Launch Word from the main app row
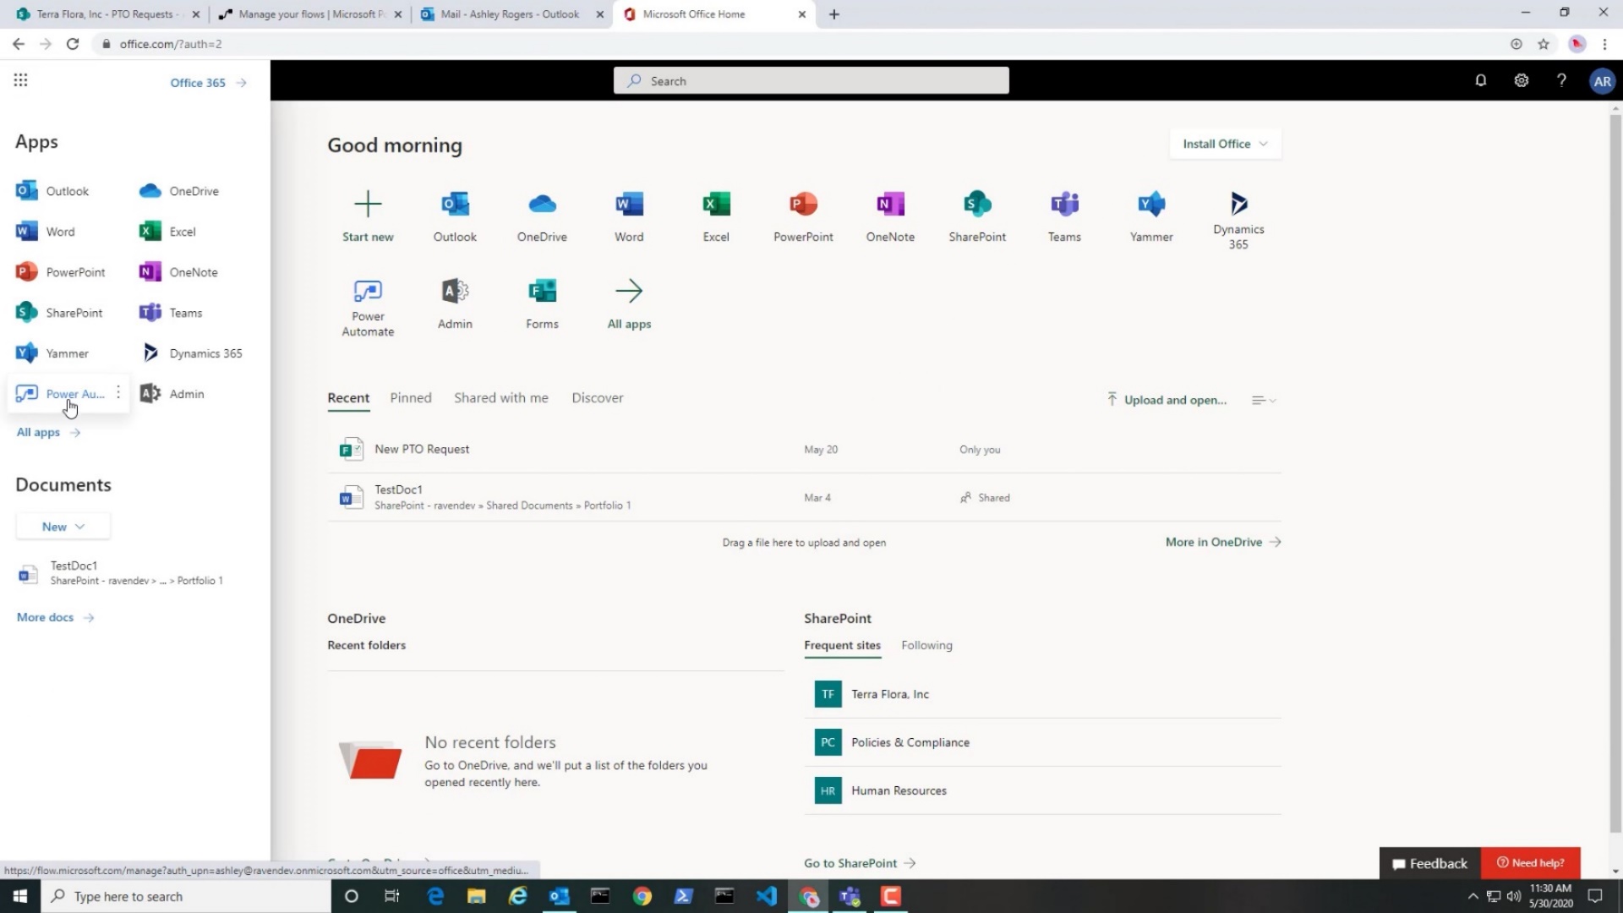The width and height of the screenshot is (1623, 913). pos(629,216)
